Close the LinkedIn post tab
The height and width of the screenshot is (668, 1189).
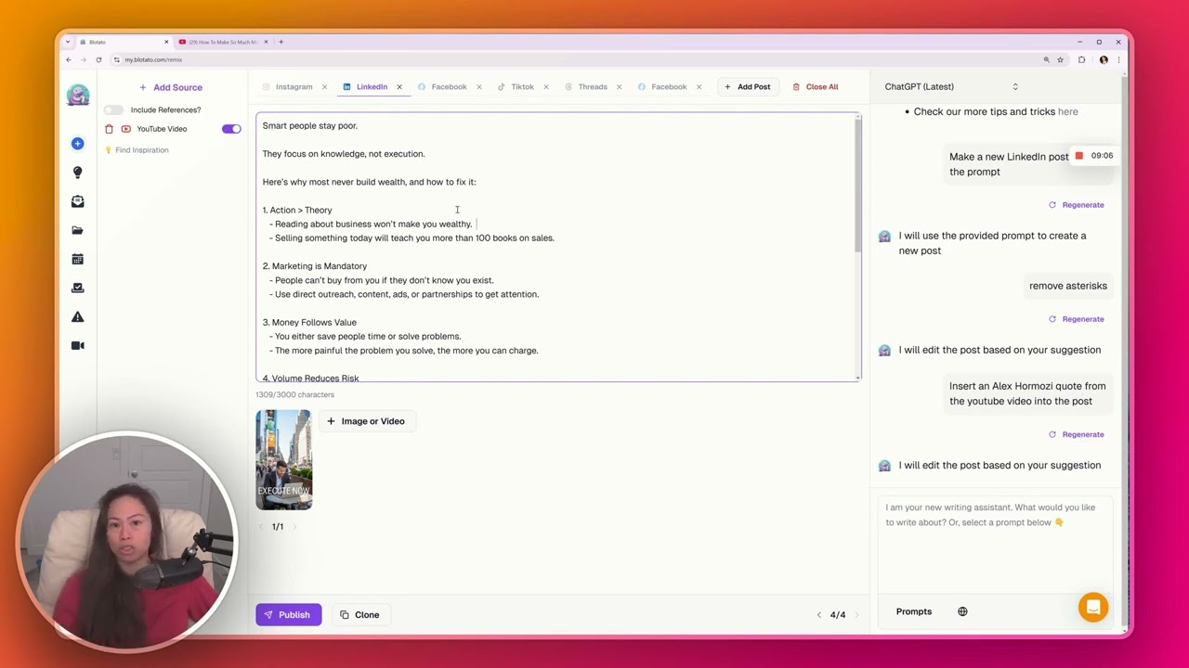pos(399,87)
